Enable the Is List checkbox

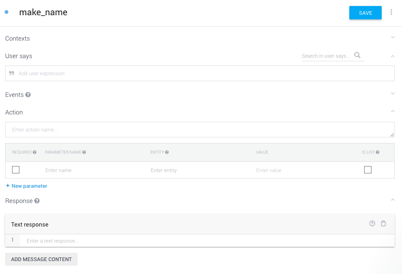coord(368,170)
